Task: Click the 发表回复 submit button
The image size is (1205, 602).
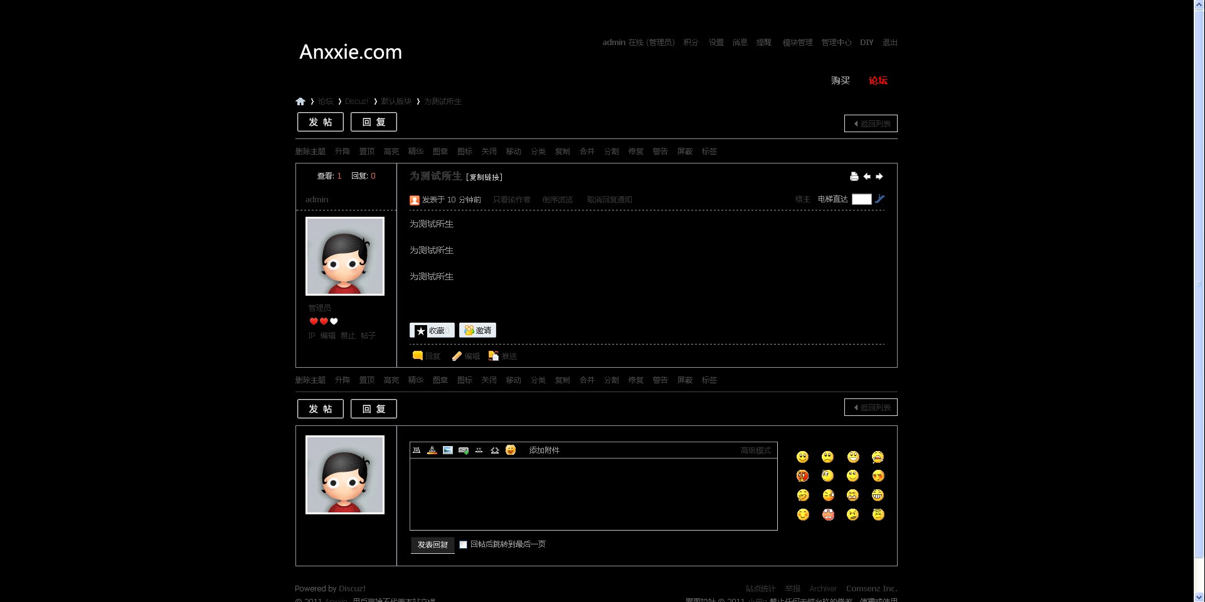Action: (433, 545)
